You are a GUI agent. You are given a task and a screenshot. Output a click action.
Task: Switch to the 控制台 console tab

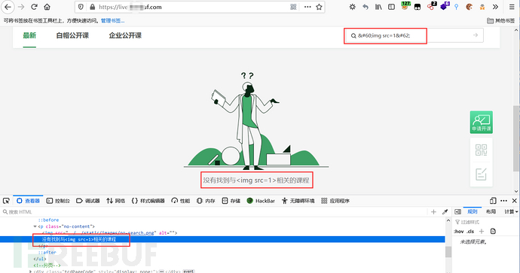click(x=58, y=201)
